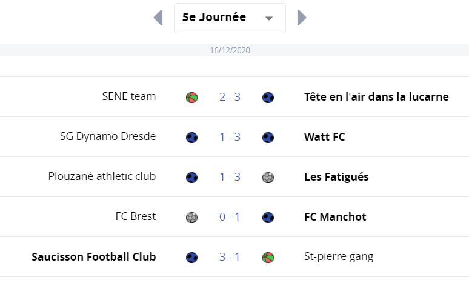The height and width of the screenshot is (300, 469).
Task: Open the FC Manchot team page
Action: pyautogui.click(x=335, y=217)
